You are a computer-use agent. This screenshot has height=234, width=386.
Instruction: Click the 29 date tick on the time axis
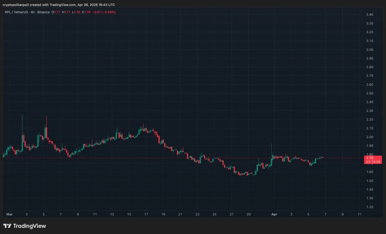249,214
